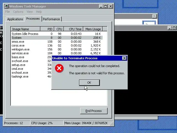Image resolution: width=177 pixels, height=133 pixels.
Task: Click the Task Manager title bar icon
Action: point(7,6)
